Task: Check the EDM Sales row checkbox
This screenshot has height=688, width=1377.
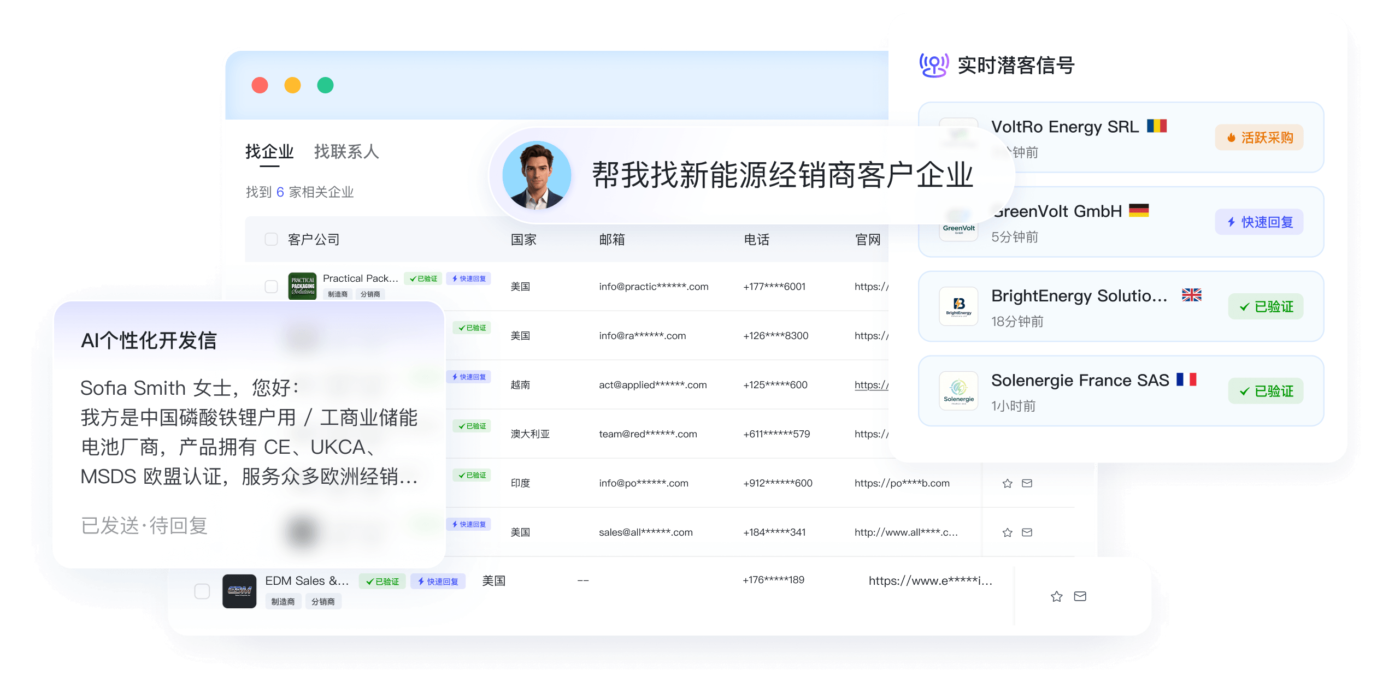Action: tap(202, 591)
